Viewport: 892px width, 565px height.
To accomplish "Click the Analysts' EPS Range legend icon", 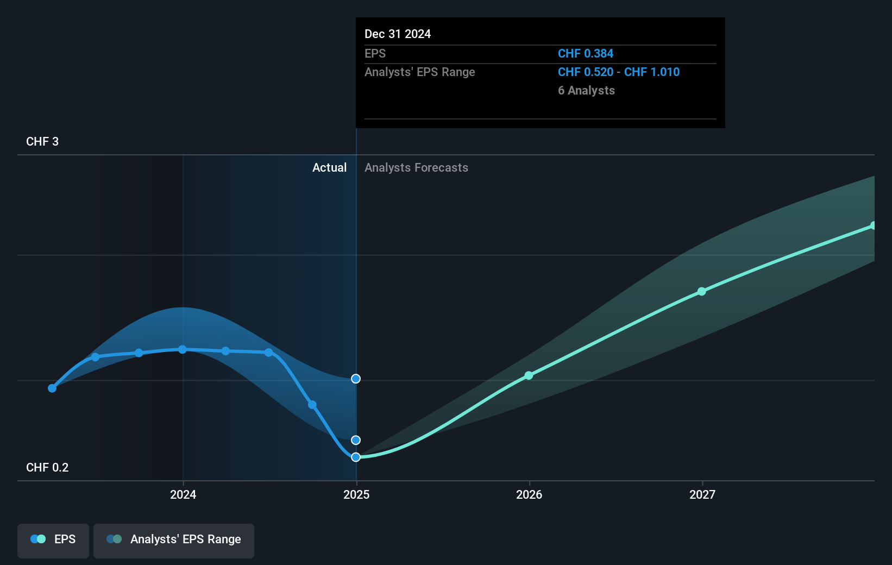I will tap(114, 538).
